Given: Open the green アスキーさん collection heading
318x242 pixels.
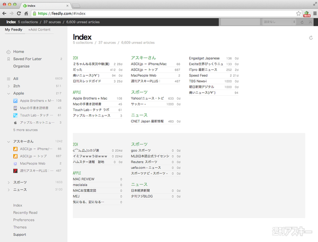Looking at the screenshot, I should (x=144, y=58).
